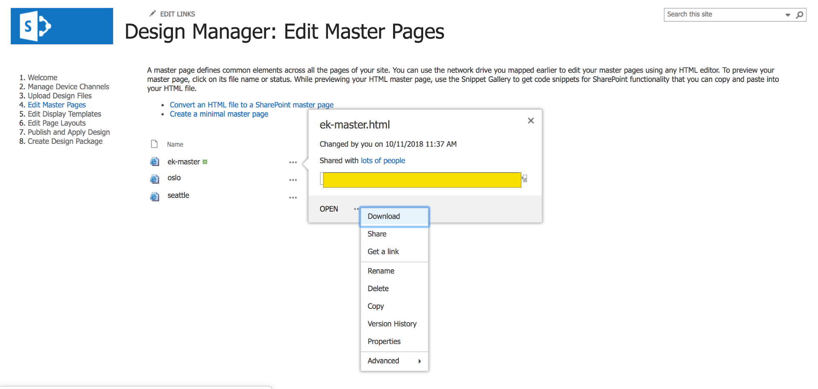This screenshot has width=818, height=389.
Task: Open ellipsis menu for ek-master
Action: click(x=293, y=163)
